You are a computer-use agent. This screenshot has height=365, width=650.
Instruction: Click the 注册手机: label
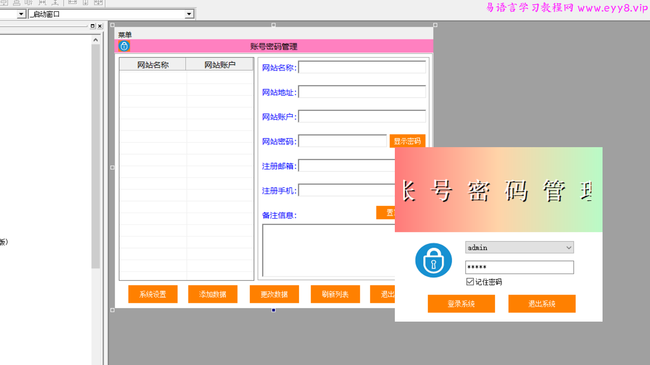(279, 191)
